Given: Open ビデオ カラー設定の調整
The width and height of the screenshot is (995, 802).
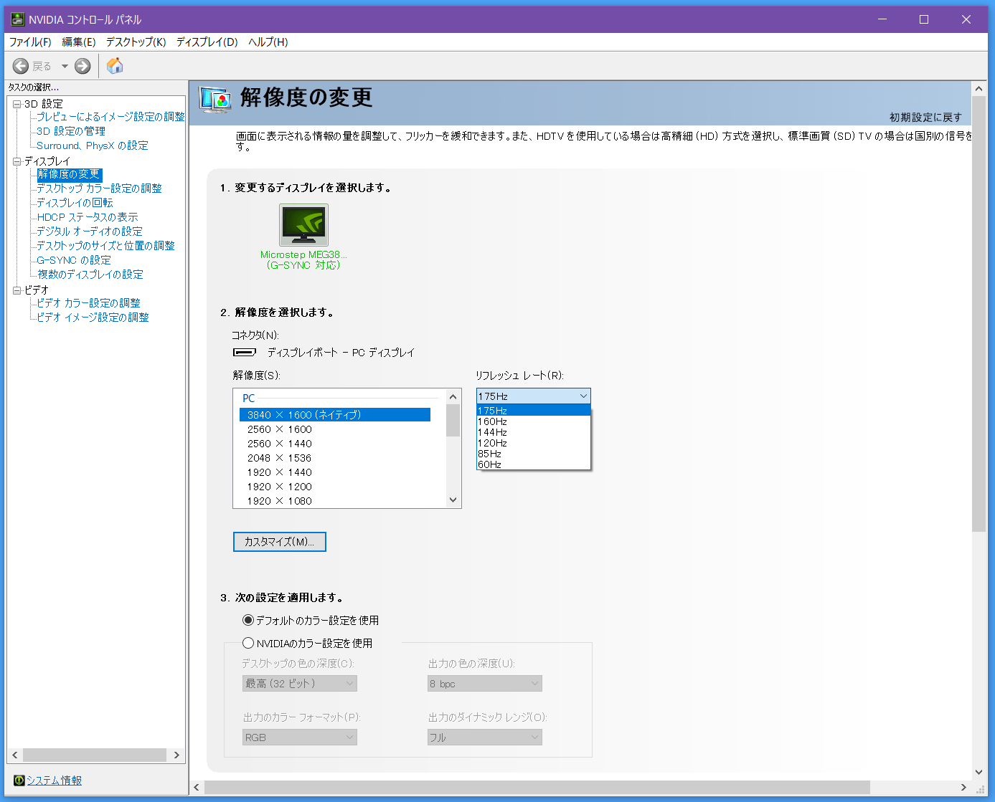Looking at the screenshot, I should (89, 303).
